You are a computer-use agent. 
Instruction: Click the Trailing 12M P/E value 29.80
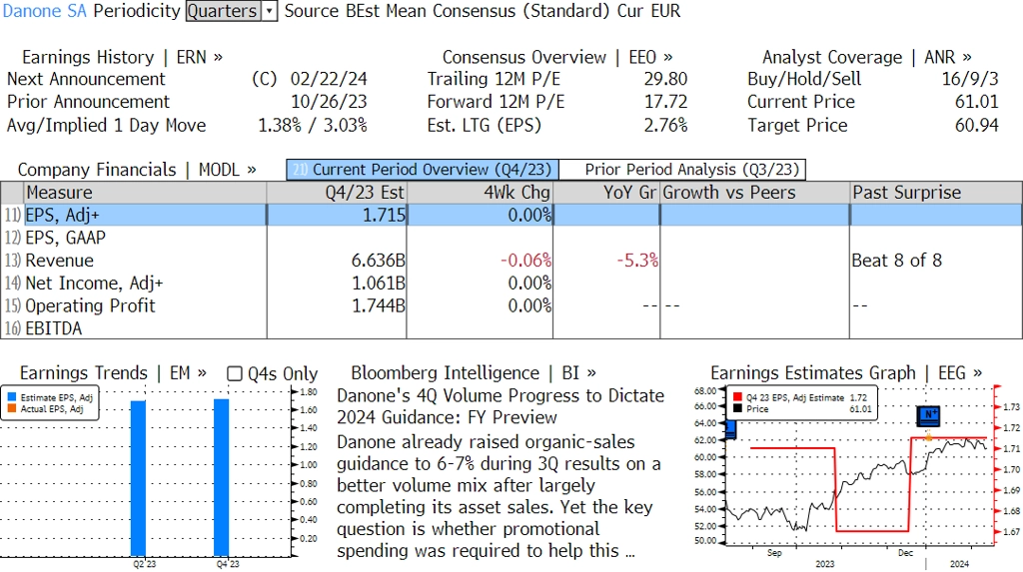tap(665, 79)
